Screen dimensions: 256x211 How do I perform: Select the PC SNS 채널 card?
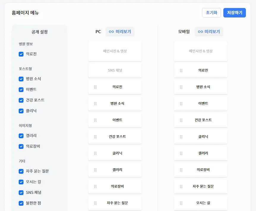click(x=115, y=70)
